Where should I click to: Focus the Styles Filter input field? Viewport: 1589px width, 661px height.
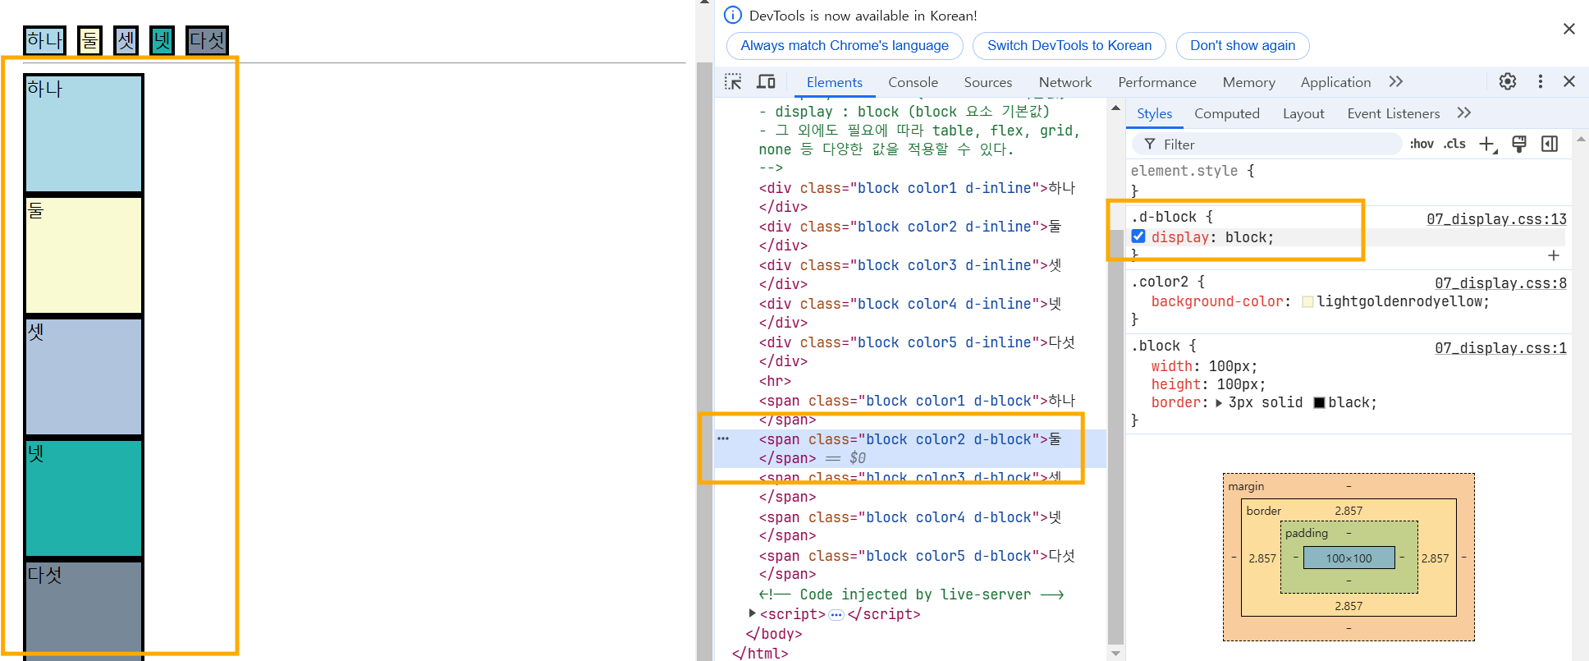click(1267, 145)
